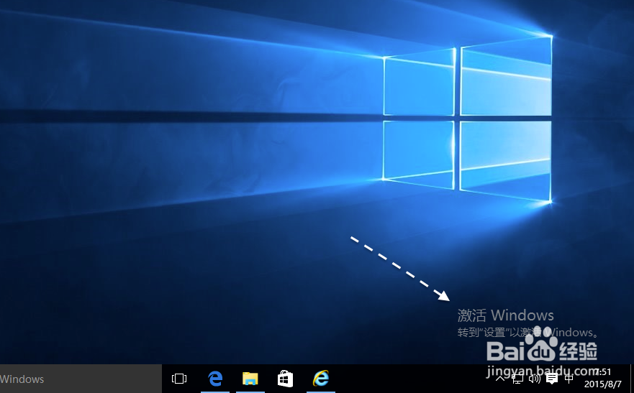Viewport: 634px width, 393px height.
Task: Open Task View from the taskbar
Action: (x=179, y=379)
